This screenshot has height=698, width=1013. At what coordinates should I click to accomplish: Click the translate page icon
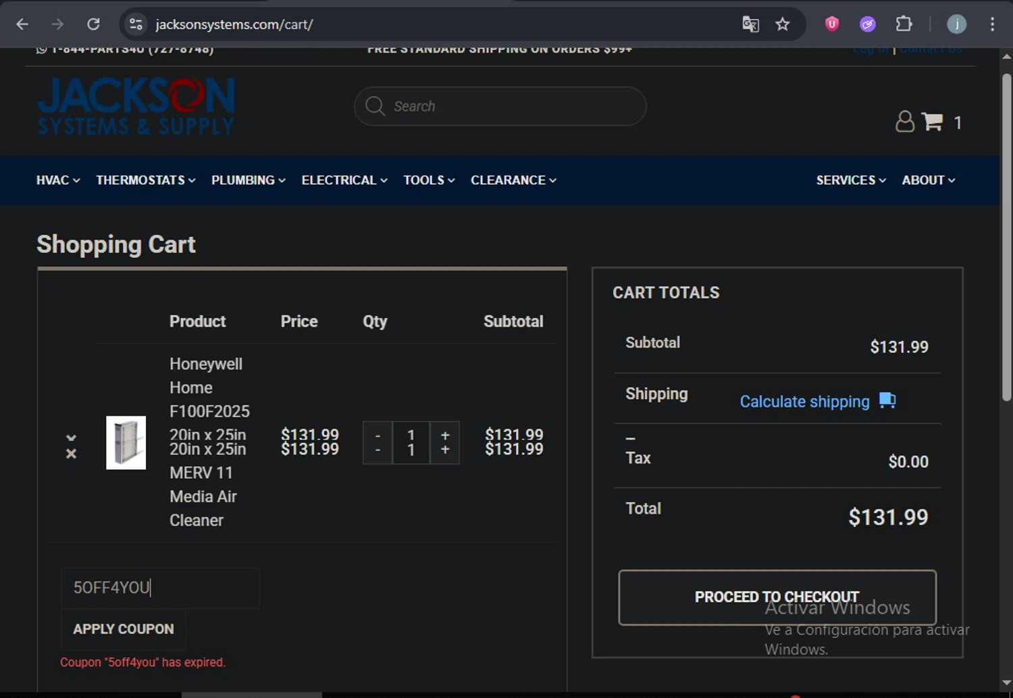click(750, 24)
